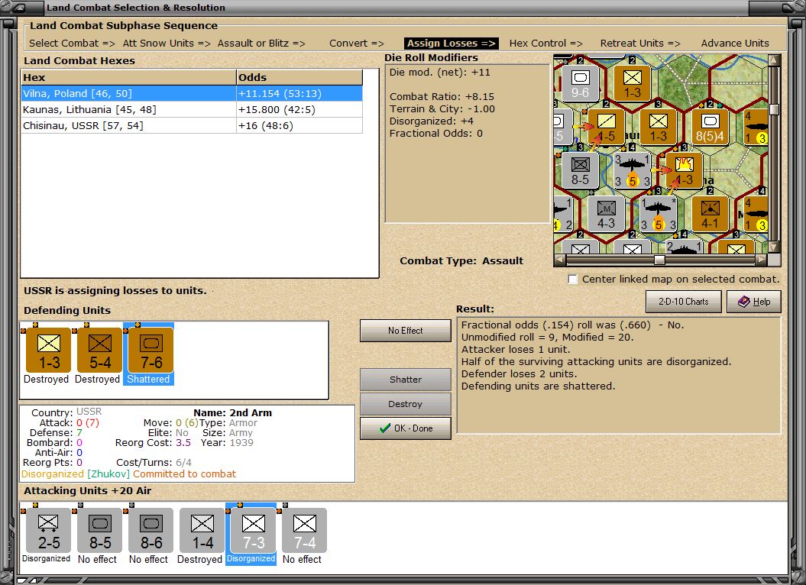Select the 1-3 unit in Defending Units
This screenshot has width=806, height=585.
click(x=49, y=350)
